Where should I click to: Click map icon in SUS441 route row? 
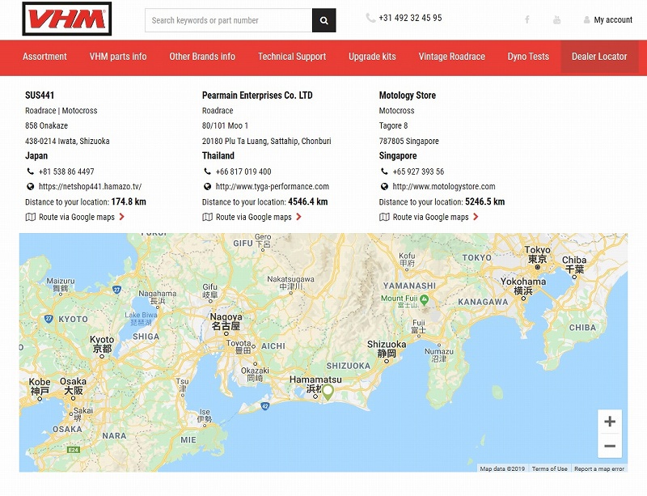tap(31, 217)
